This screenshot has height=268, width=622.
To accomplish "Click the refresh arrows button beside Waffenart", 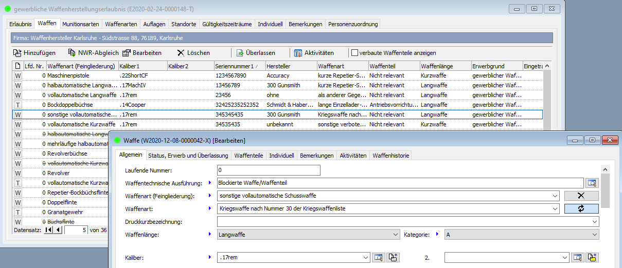I will pos(581,208).
